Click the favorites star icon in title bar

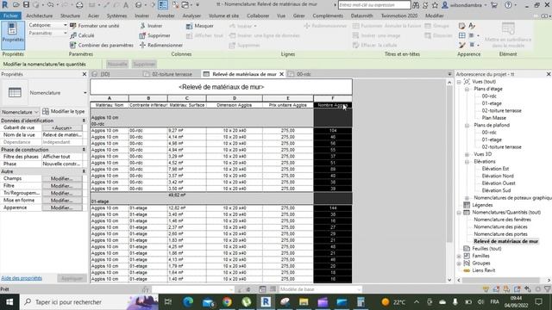pyautogui.click(x=435, y=5)
